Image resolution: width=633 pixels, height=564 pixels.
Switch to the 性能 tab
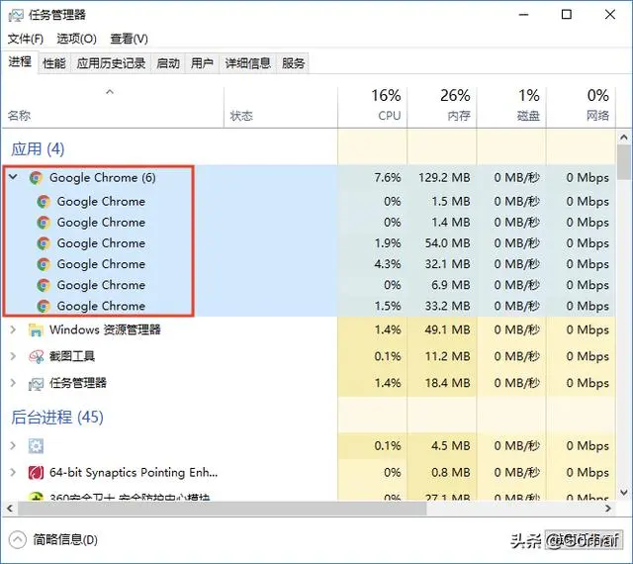coord(54,63)
